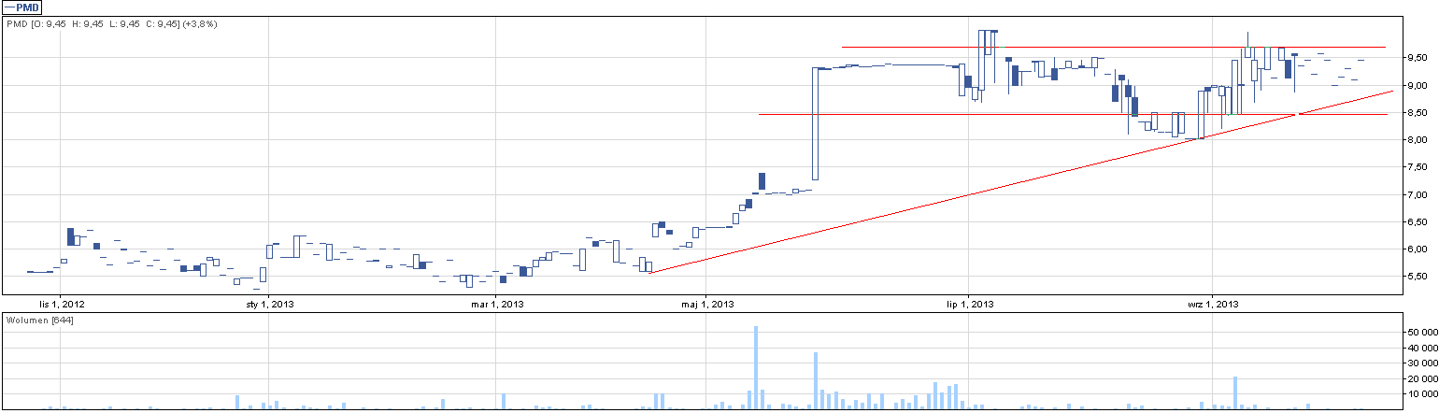The width and height of the screenshot is (1439, 413).
Task: Select the PMD OHLC values header text
Action: (x=111, y=23)
